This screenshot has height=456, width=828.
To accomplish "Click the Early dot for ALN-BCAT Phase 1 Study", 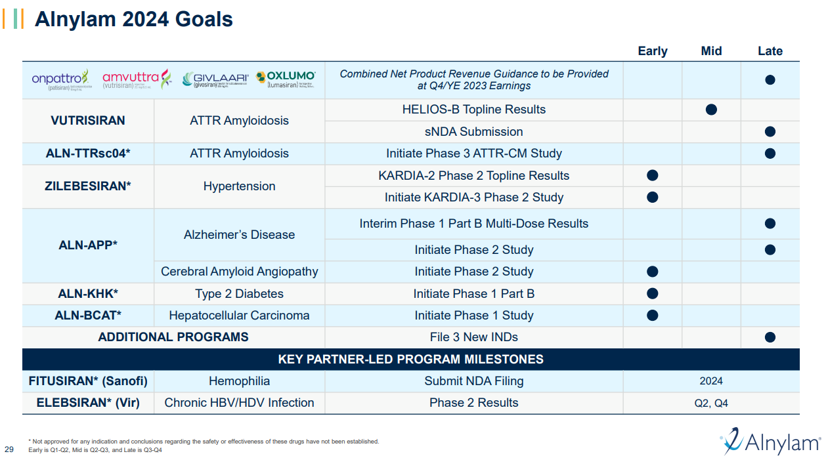I will 652,315.
